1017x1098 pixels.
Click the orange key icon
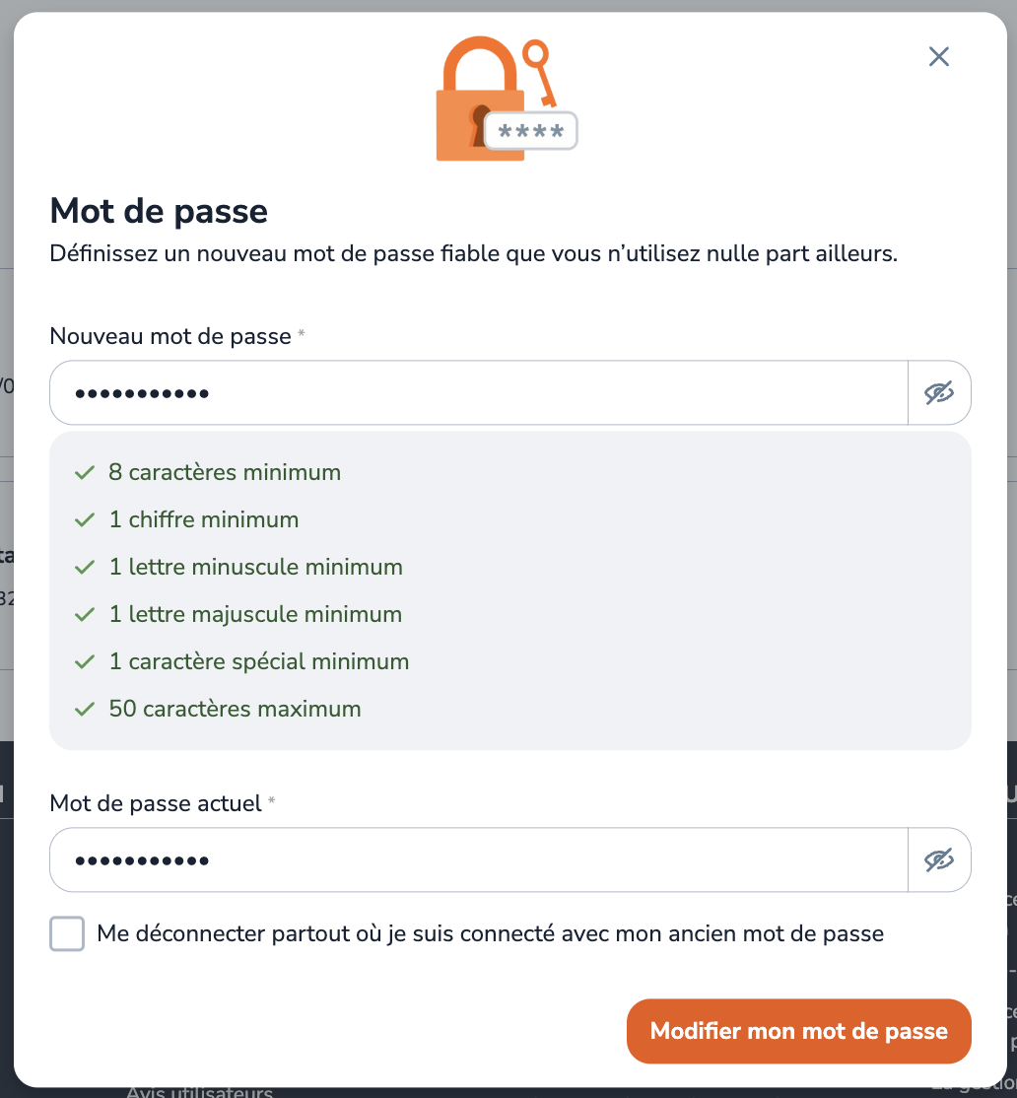point(540,72)
